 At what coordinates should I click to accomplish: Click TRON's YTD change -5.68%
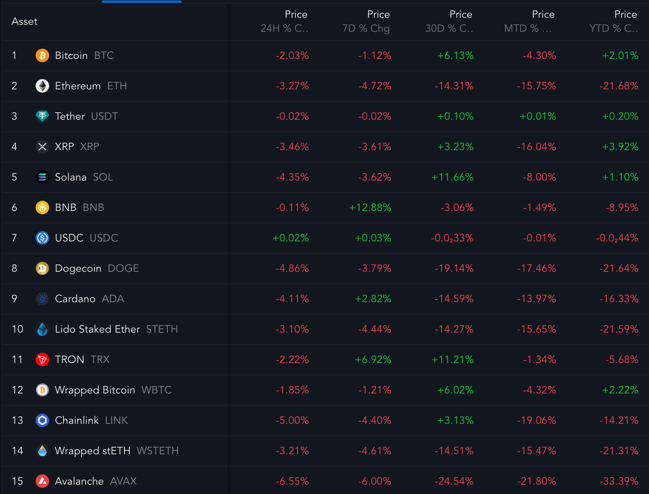click(621, 360)
